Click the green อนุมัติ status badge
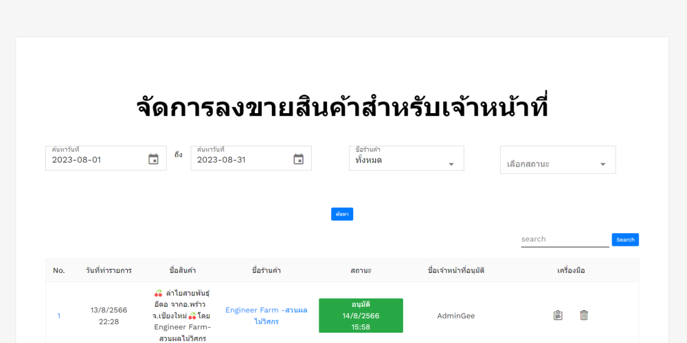Image resolution: width=687 pixels, height=343 pixels. pyautogui.click(x=361, y=316)
